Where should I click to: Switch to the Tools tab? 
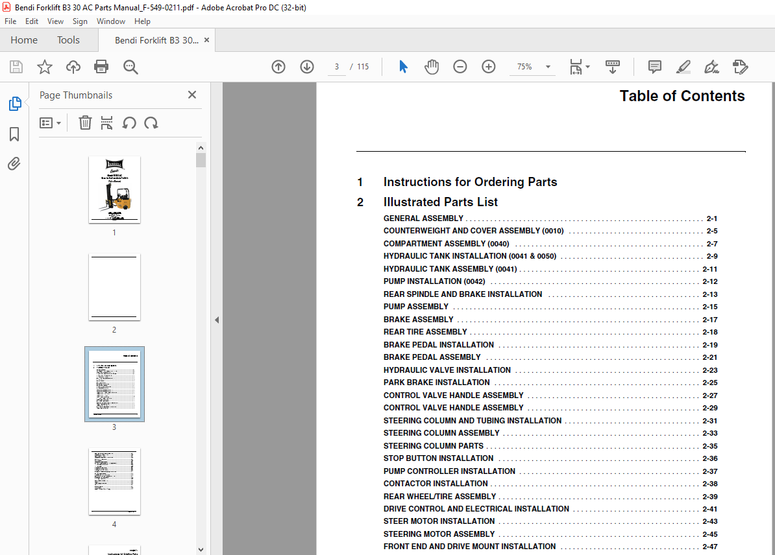[68, 40]
